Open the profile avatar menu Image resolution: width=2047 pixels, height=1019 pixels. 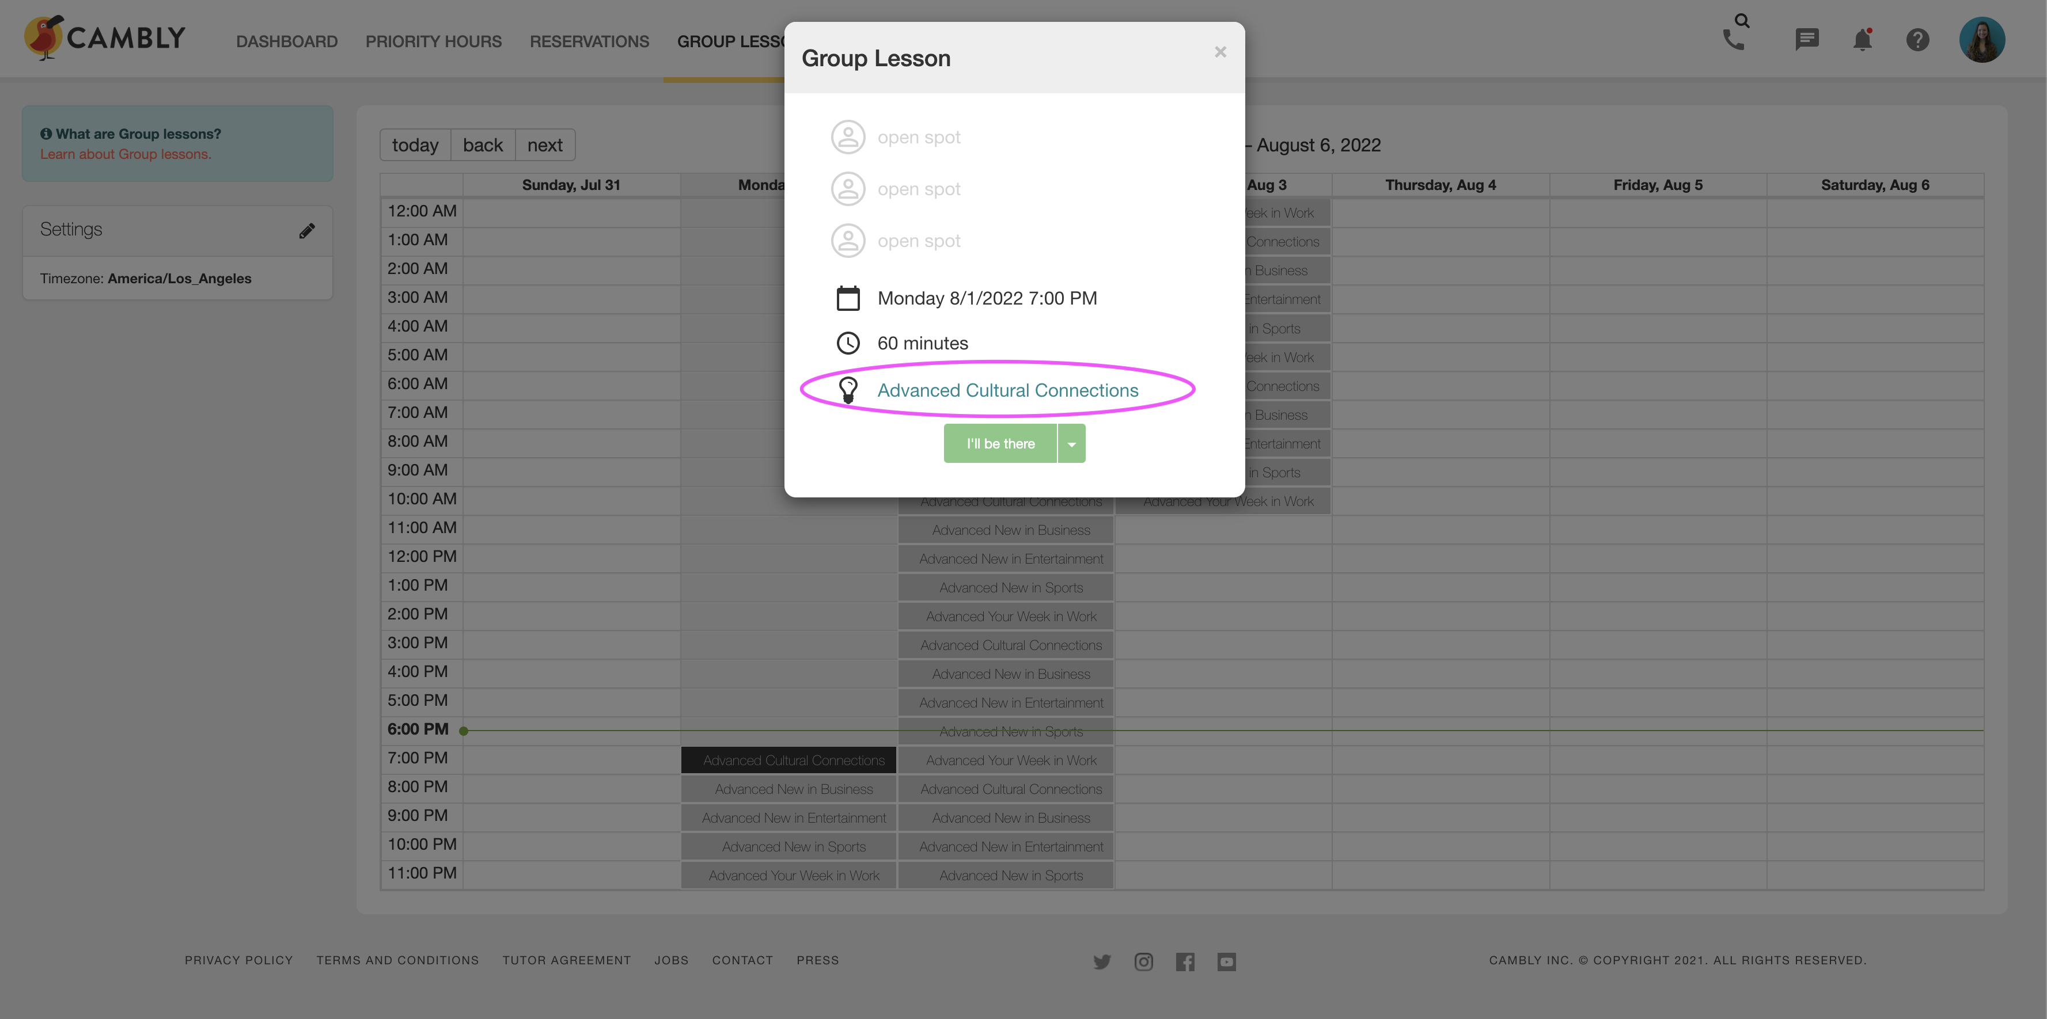point(1982,39)
